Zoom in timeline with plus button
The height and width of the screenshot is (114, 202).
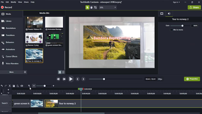tap(53, 86)
